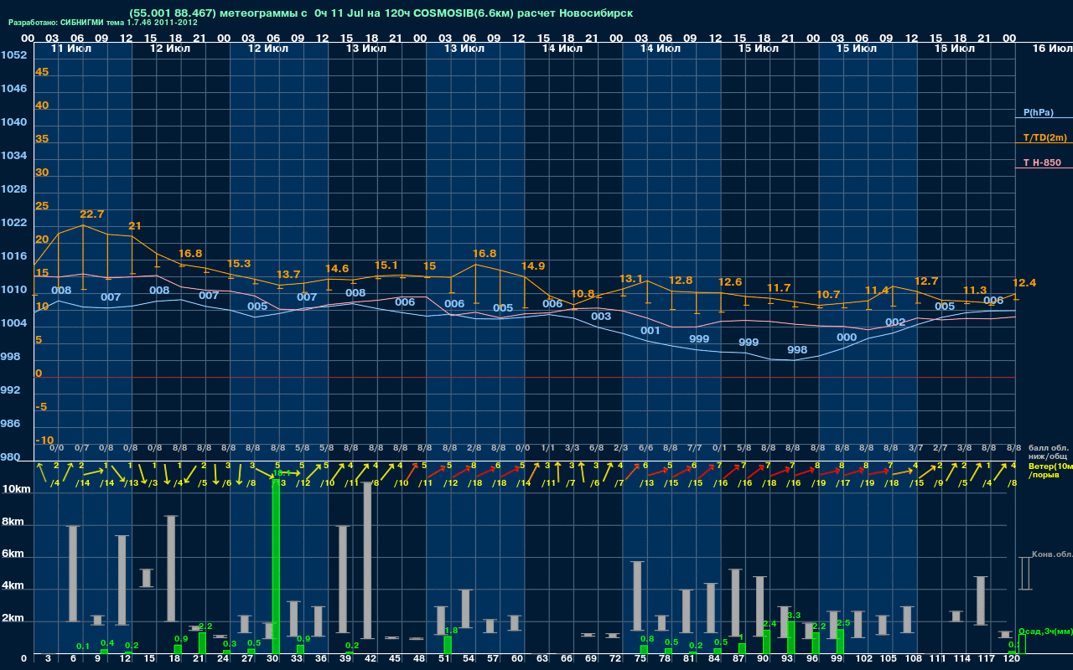Click the 3.3 precipitation value
Screen dimensions: 1073x670
click(795, 616)
